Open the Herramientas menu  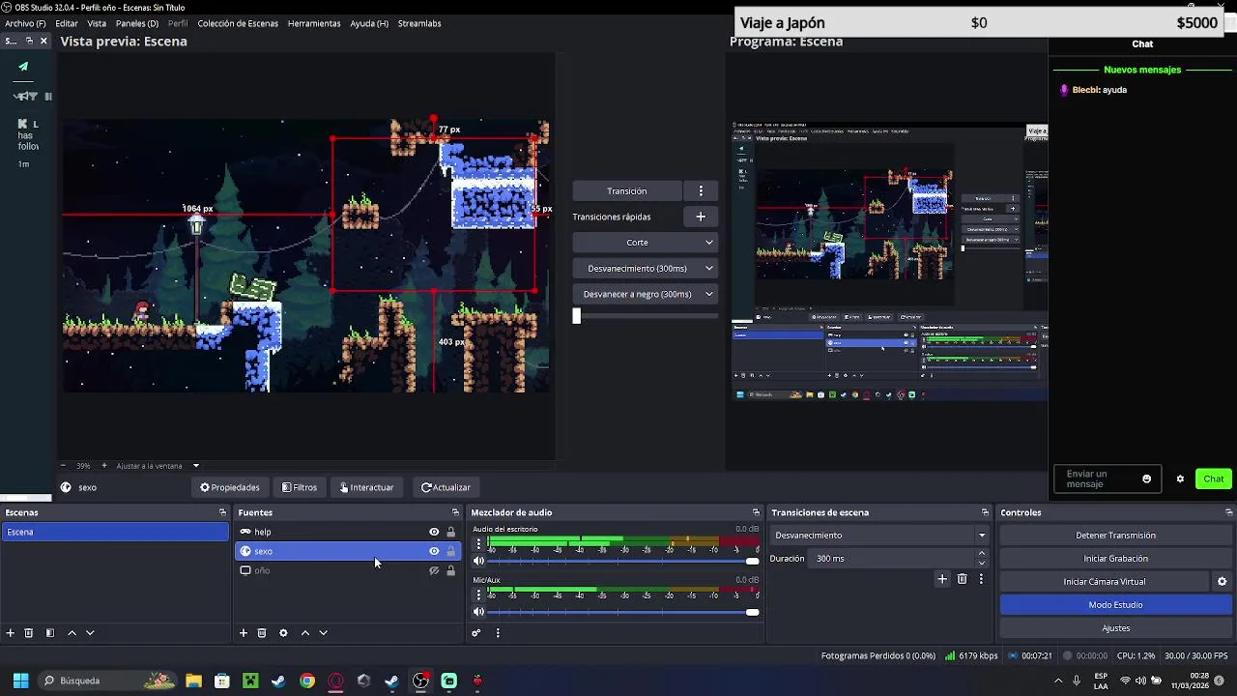pyautogui.click(x=314, y=23)
